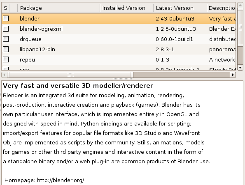Viewport: 245px width, 185px height.
Task: Click the vertical scrollbar up arrow
Action: tap(240, 5)
